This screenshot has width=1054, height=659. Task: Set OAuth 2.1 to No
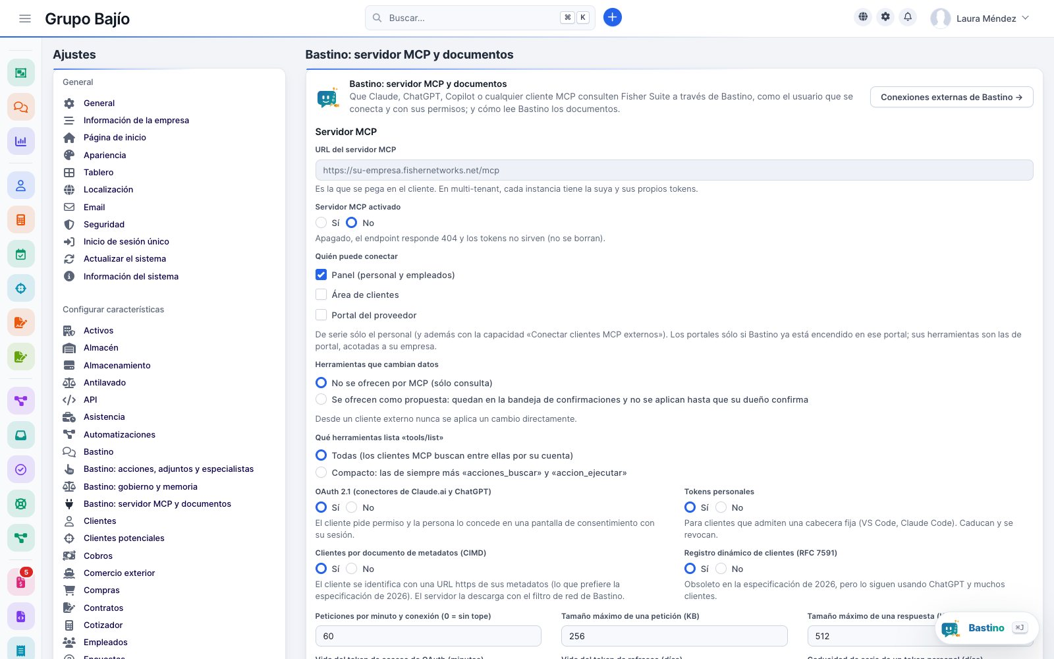[x=352, y=507]
